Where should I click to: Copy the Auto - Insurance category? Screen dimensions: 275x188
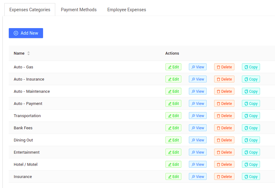251,79
